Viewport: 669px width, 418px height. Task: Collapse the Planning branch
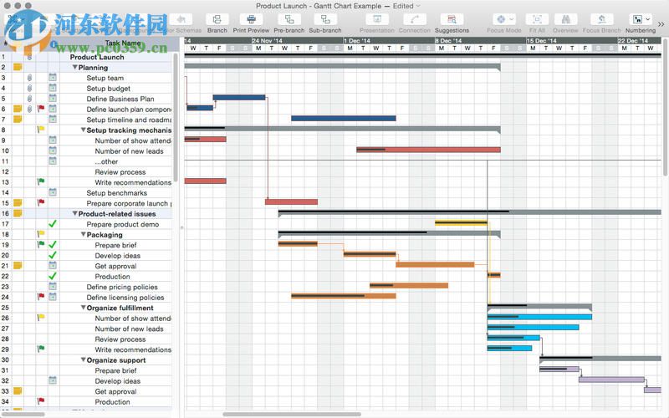pos(74,68)
